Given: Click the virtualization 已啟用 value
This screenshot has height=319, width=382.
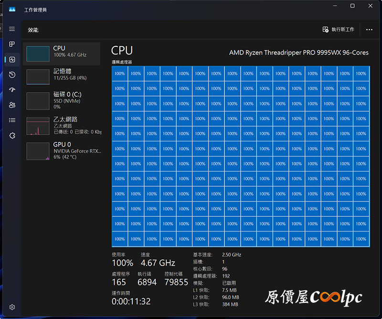Looking at the screenshot, I should (229, 283).
